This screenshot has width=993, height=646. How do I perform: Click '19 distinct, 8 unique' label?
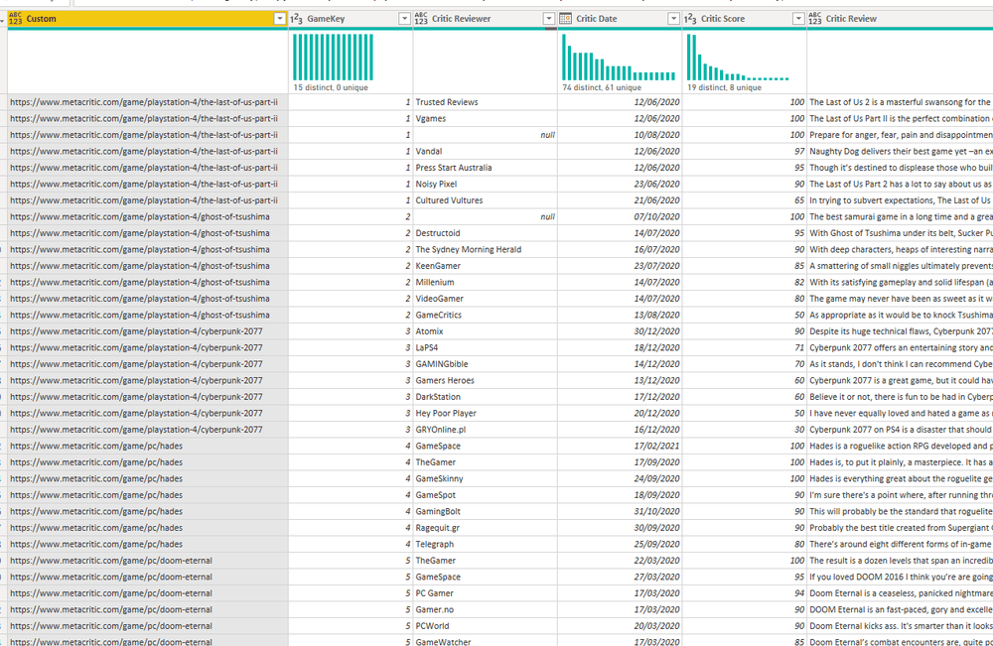coord(725,87)
